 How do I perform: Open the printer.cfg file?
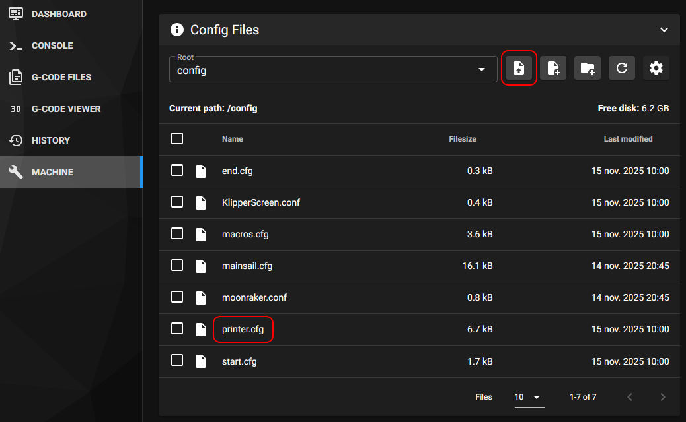[243, 329]
